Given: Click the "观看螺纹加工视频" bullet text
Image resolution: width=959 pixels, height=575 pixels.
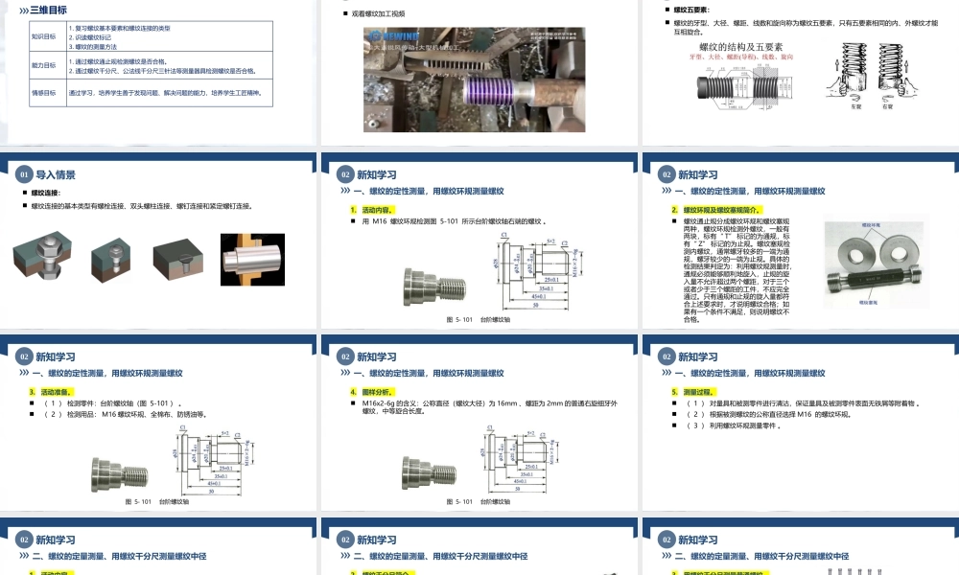Looking at the screenshot, I should coord(378,13).
